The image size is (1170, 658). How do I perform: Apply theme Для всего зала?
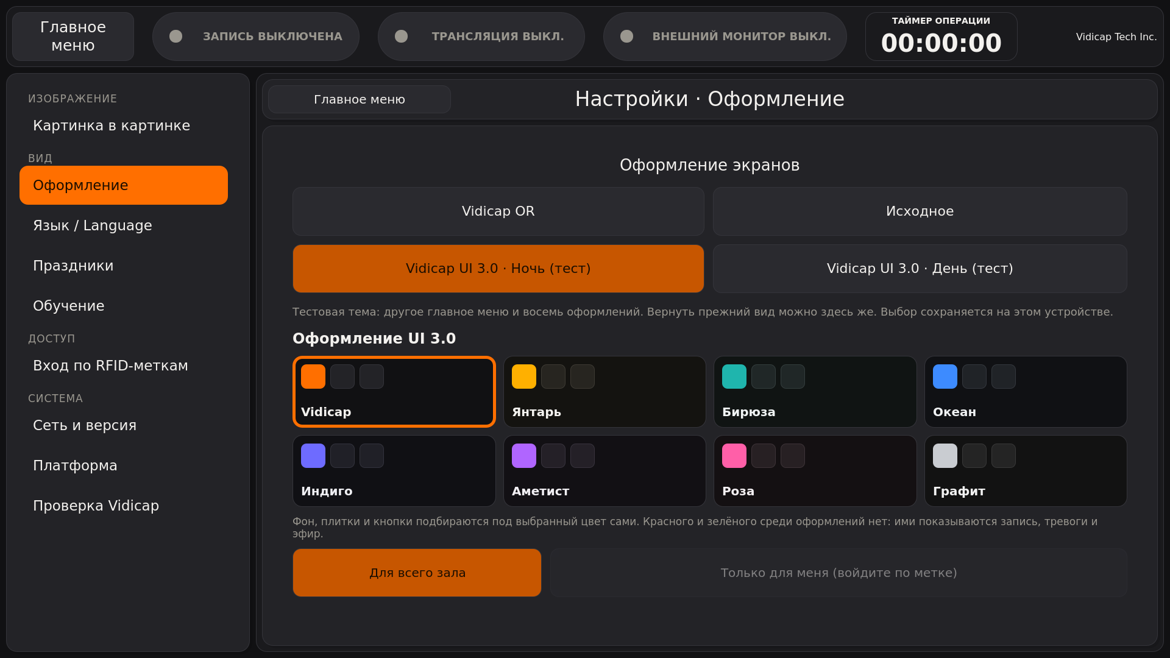pos(417,573)
